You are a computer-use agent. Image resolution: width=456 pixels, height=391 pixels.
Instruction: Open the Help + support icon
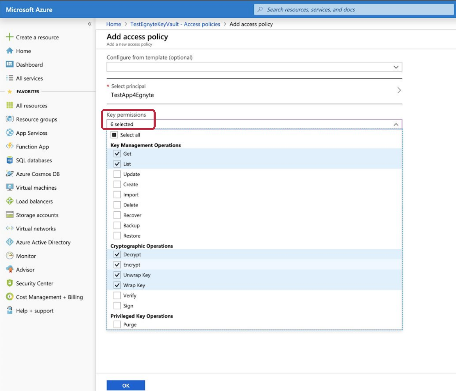tap(10, 310)
